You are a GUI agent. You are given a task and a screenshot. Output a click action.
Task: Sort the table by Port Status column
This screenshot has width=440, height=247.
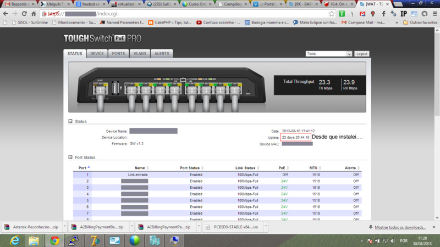[191, 168]
